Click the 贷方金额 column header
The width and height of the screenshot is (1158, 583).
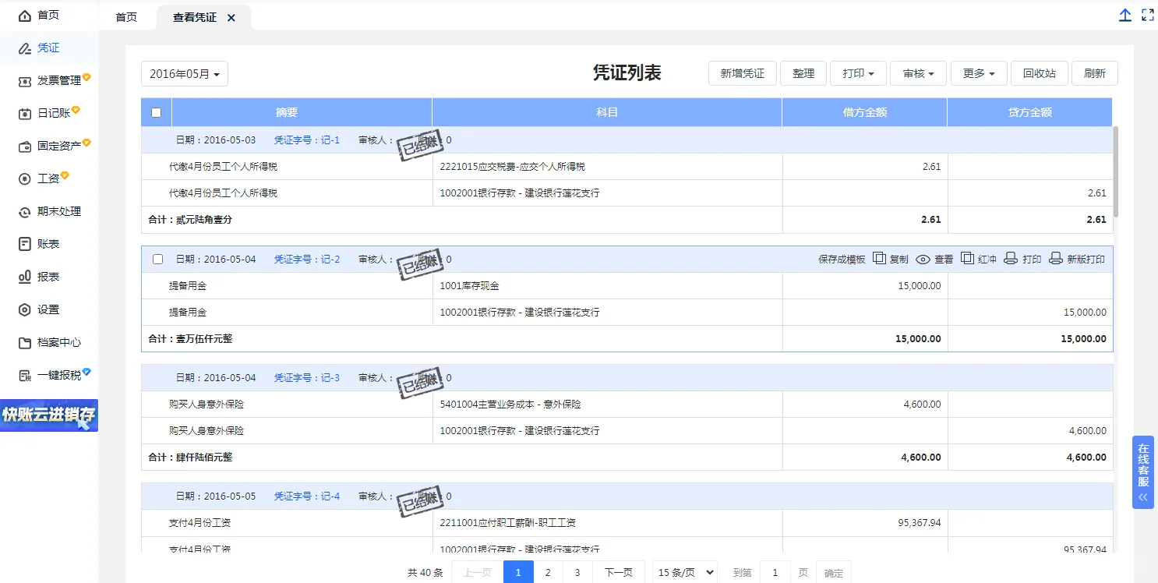(1030, 112)
